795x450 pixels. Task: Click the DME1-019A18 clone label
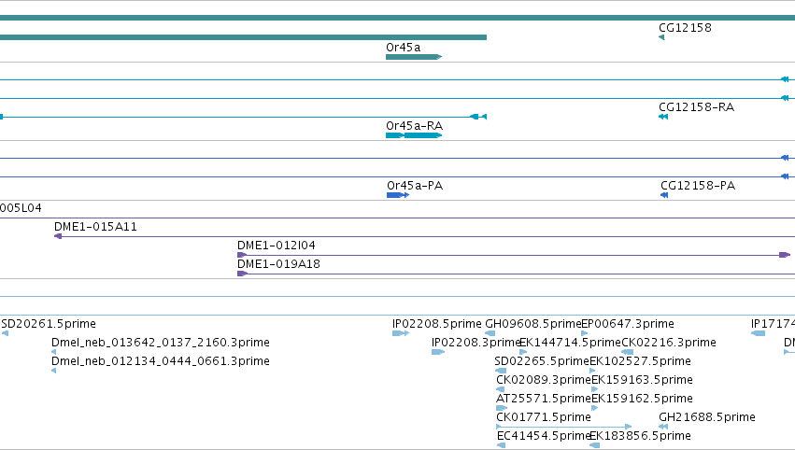pos(278,264)
